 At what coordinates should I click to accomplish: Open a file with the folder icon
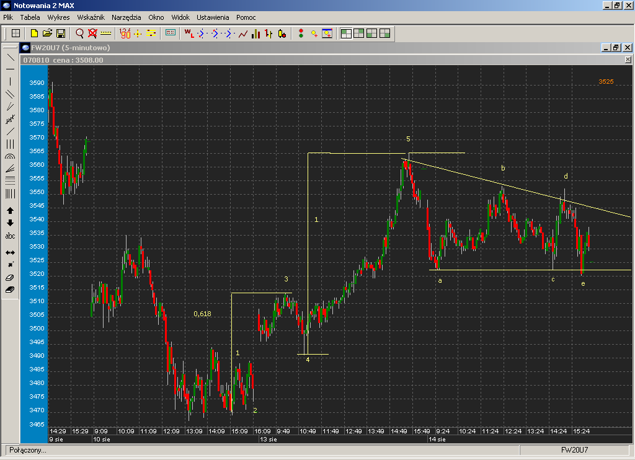[47, 33]
